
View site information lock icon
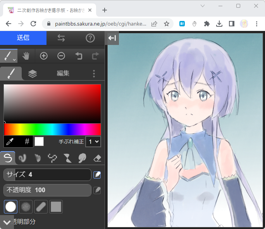click(49, 24)
